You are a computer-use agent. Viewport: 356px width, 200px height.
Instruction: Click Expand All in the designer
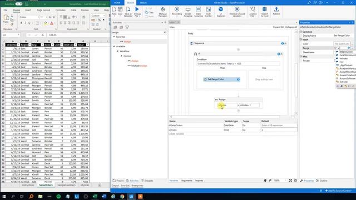click(x=278, y=27)
